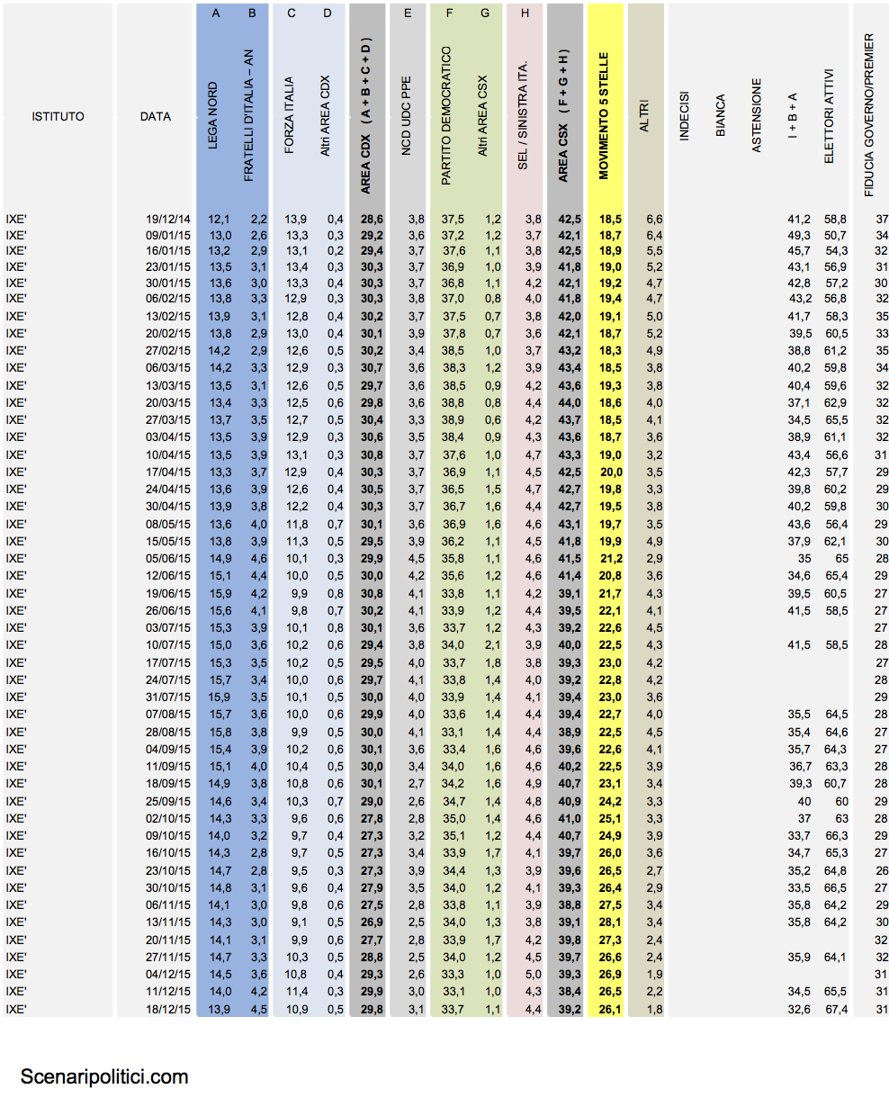Select Area CSX total 44,0 for 20/03/15
Viewport: 889px width, 1107px height.
pos(570,402)
